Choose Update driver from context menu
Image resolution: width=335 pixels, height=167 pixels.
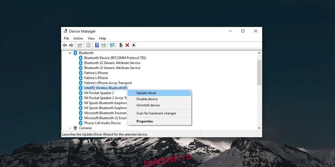(x=146, y=93)
